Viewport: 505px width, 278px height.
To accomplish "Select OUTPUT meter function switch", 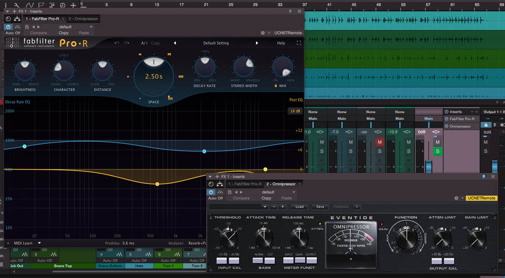I will click(x=311, y=260).
